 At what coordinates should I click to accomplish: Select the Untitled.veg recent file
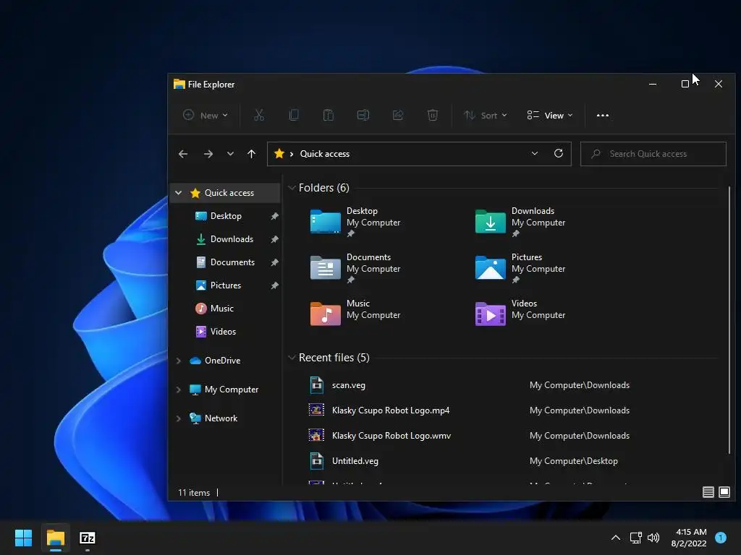355,461
